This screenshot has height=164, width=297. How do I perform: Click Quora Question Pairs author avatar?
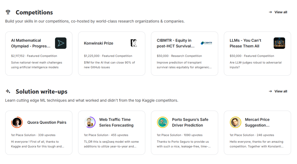(17, 122)
